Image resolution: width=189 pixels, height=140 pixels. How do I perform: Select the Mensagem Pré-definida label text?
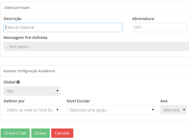pos(25,38)
